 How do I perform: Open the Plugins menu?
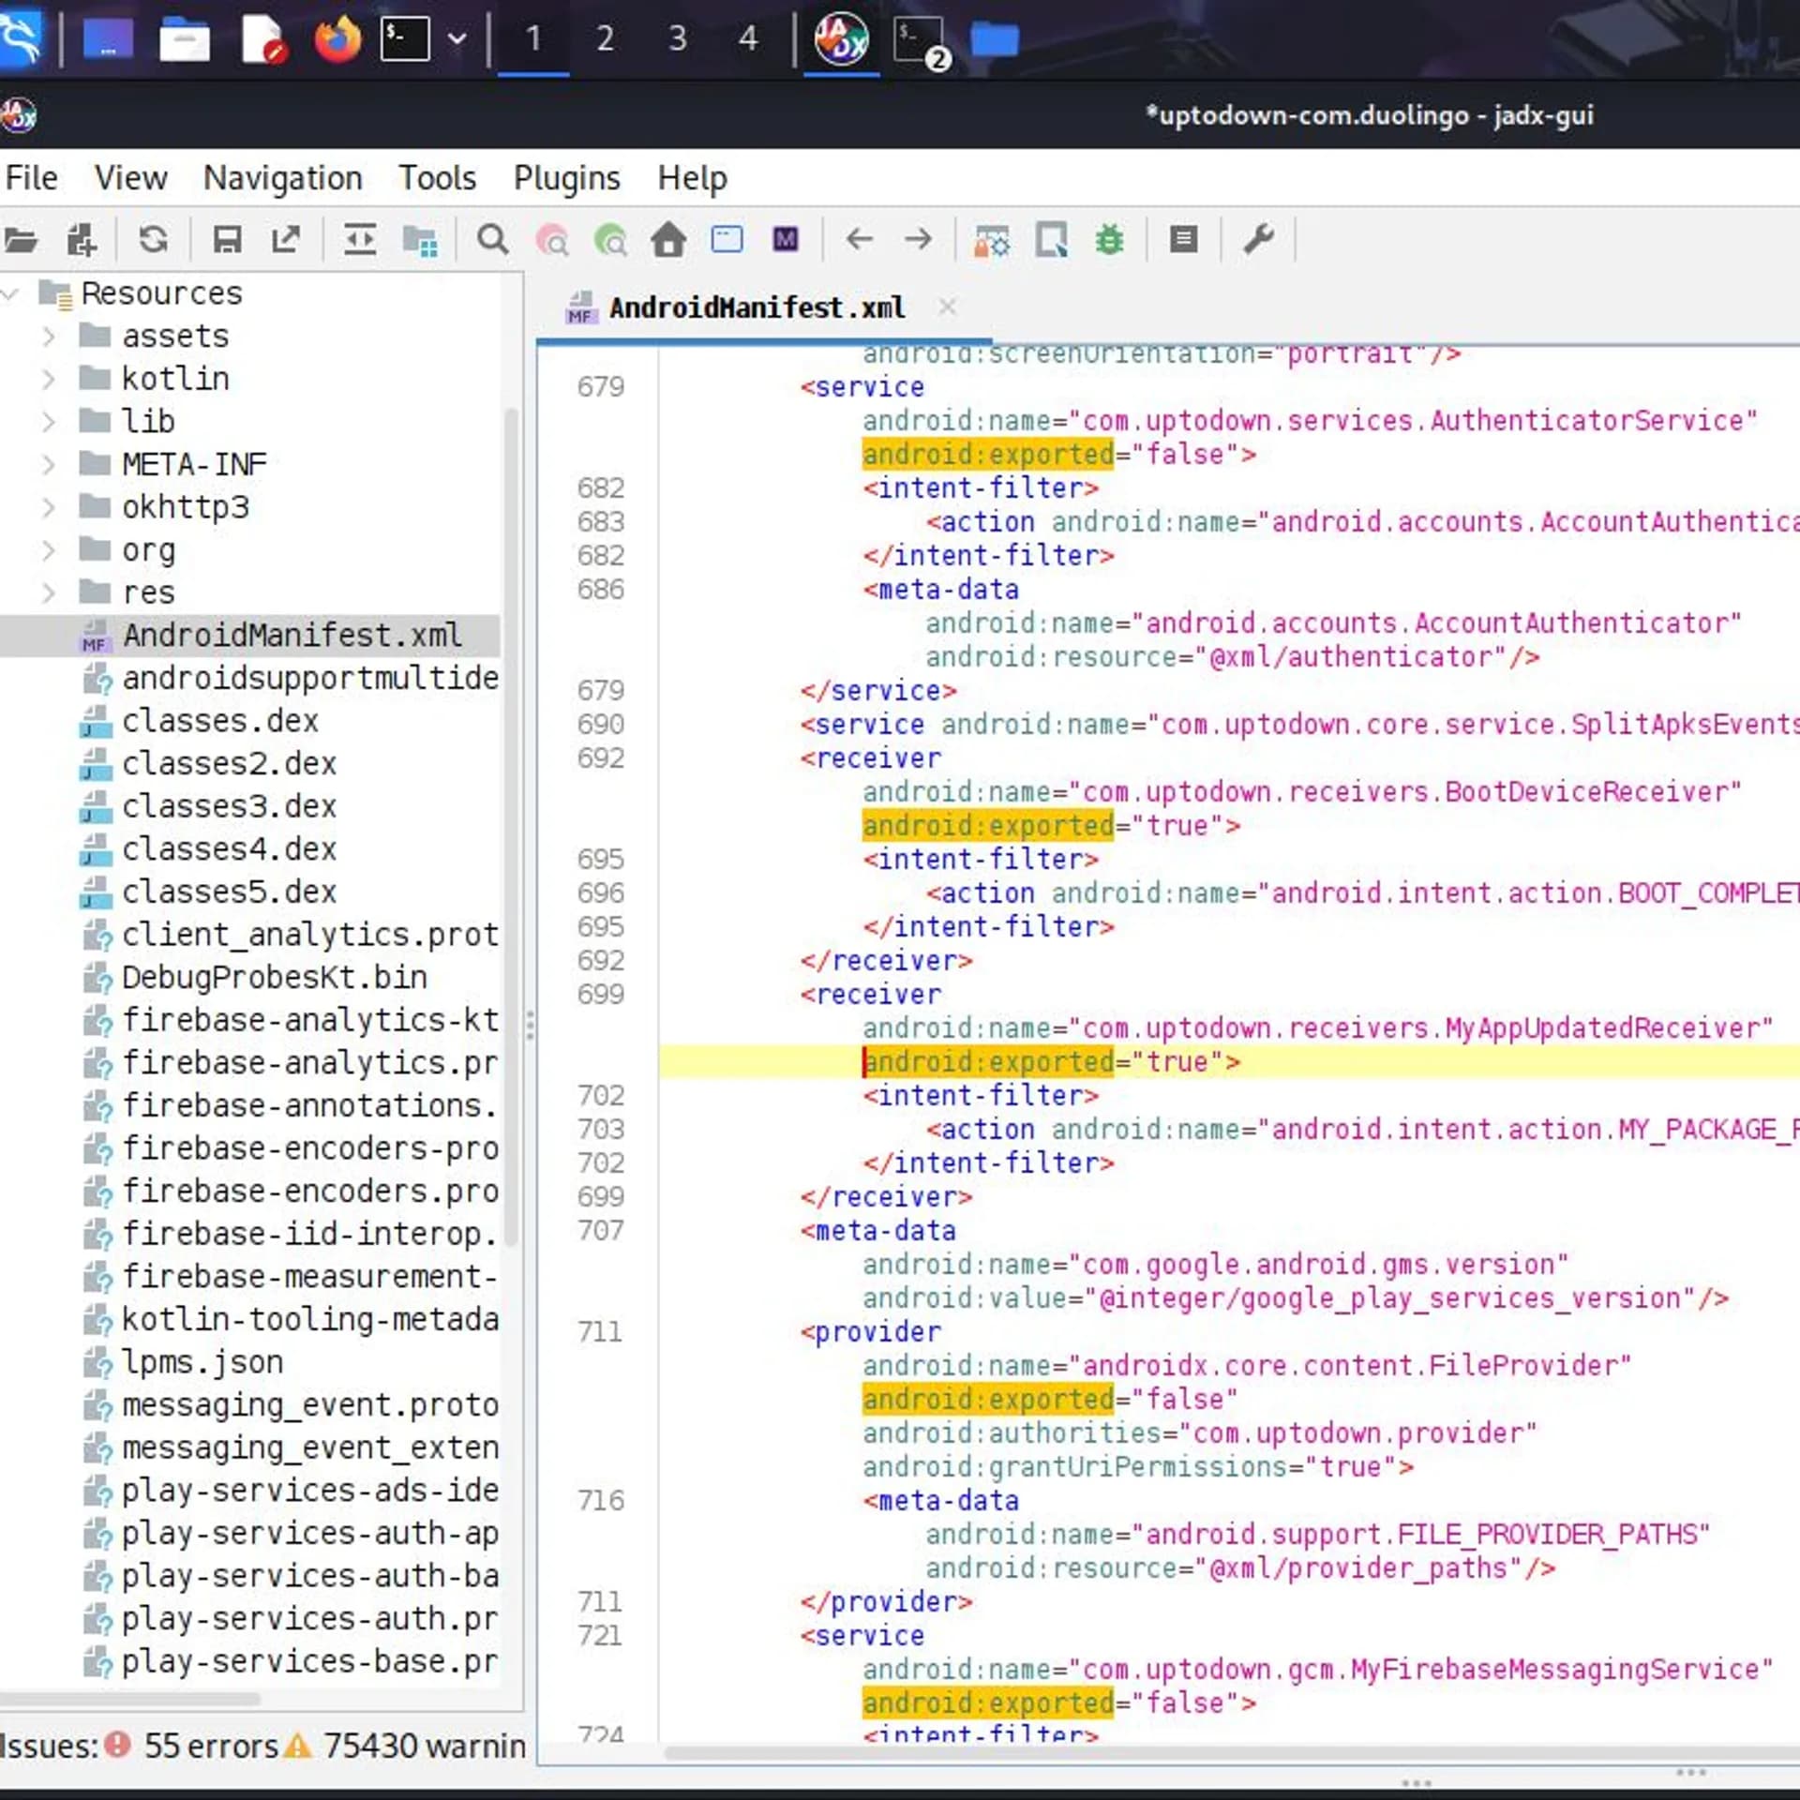coord(566,177)
